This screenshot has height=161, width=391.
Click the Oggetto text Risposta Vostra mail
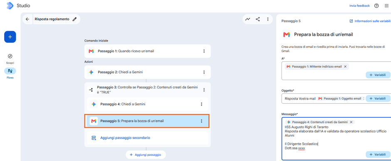pos(300,98)
